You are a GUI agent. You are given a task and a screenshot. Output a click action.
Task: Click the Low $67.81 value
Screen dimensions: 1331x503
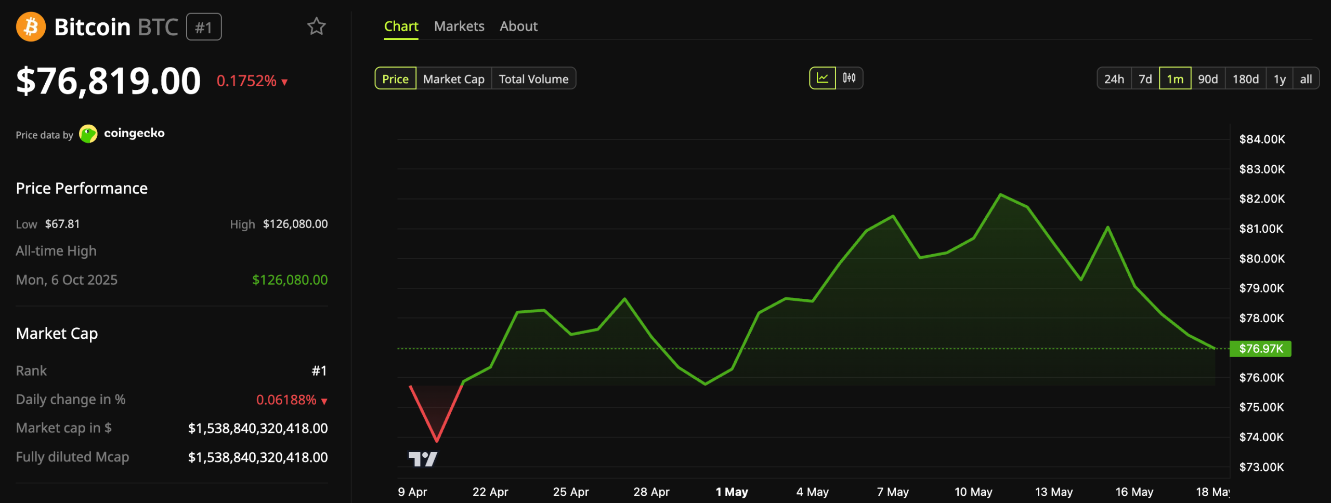(62, 224)
